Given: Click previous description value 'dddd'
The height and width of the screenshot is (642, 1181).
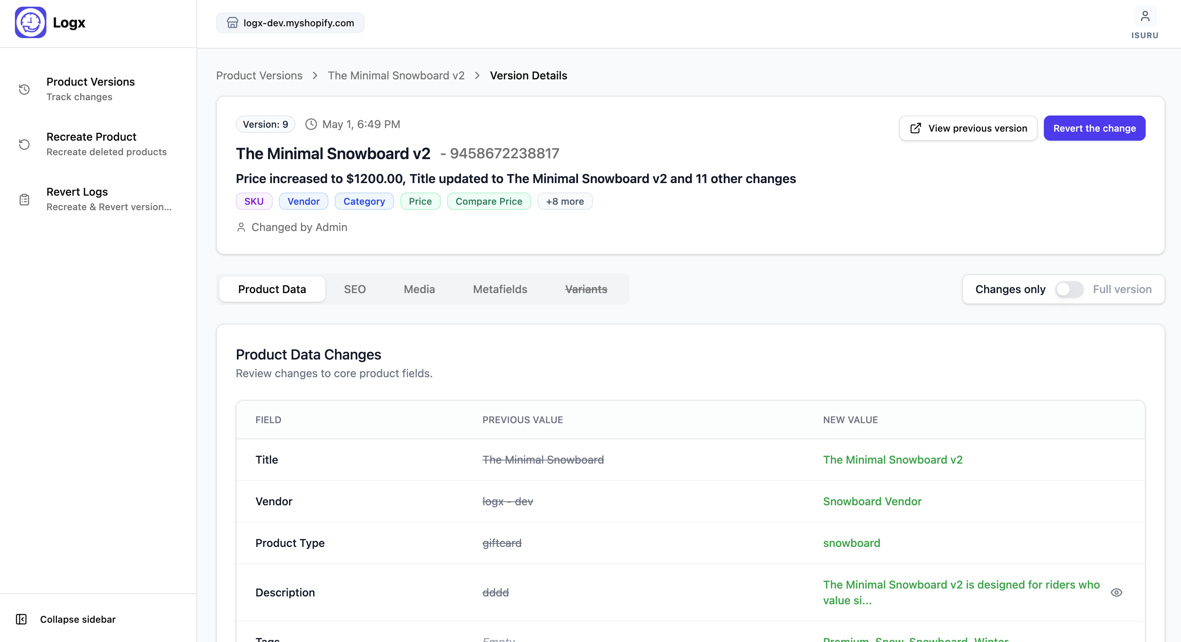Looking at the screenshot, I should 495,592.
